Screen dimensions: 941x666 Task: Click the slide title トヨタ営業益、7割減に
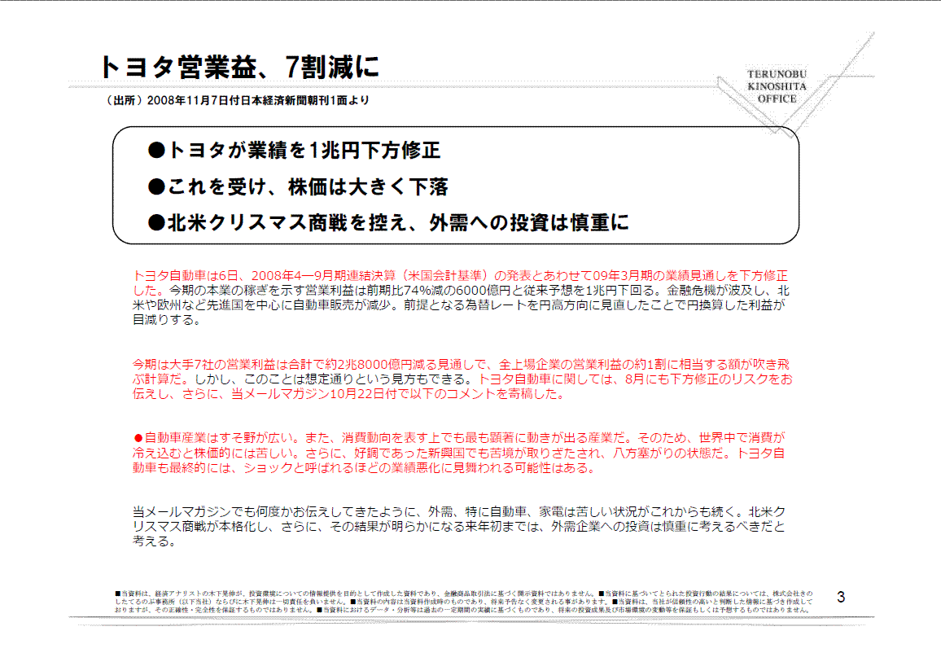coord(239,68)
